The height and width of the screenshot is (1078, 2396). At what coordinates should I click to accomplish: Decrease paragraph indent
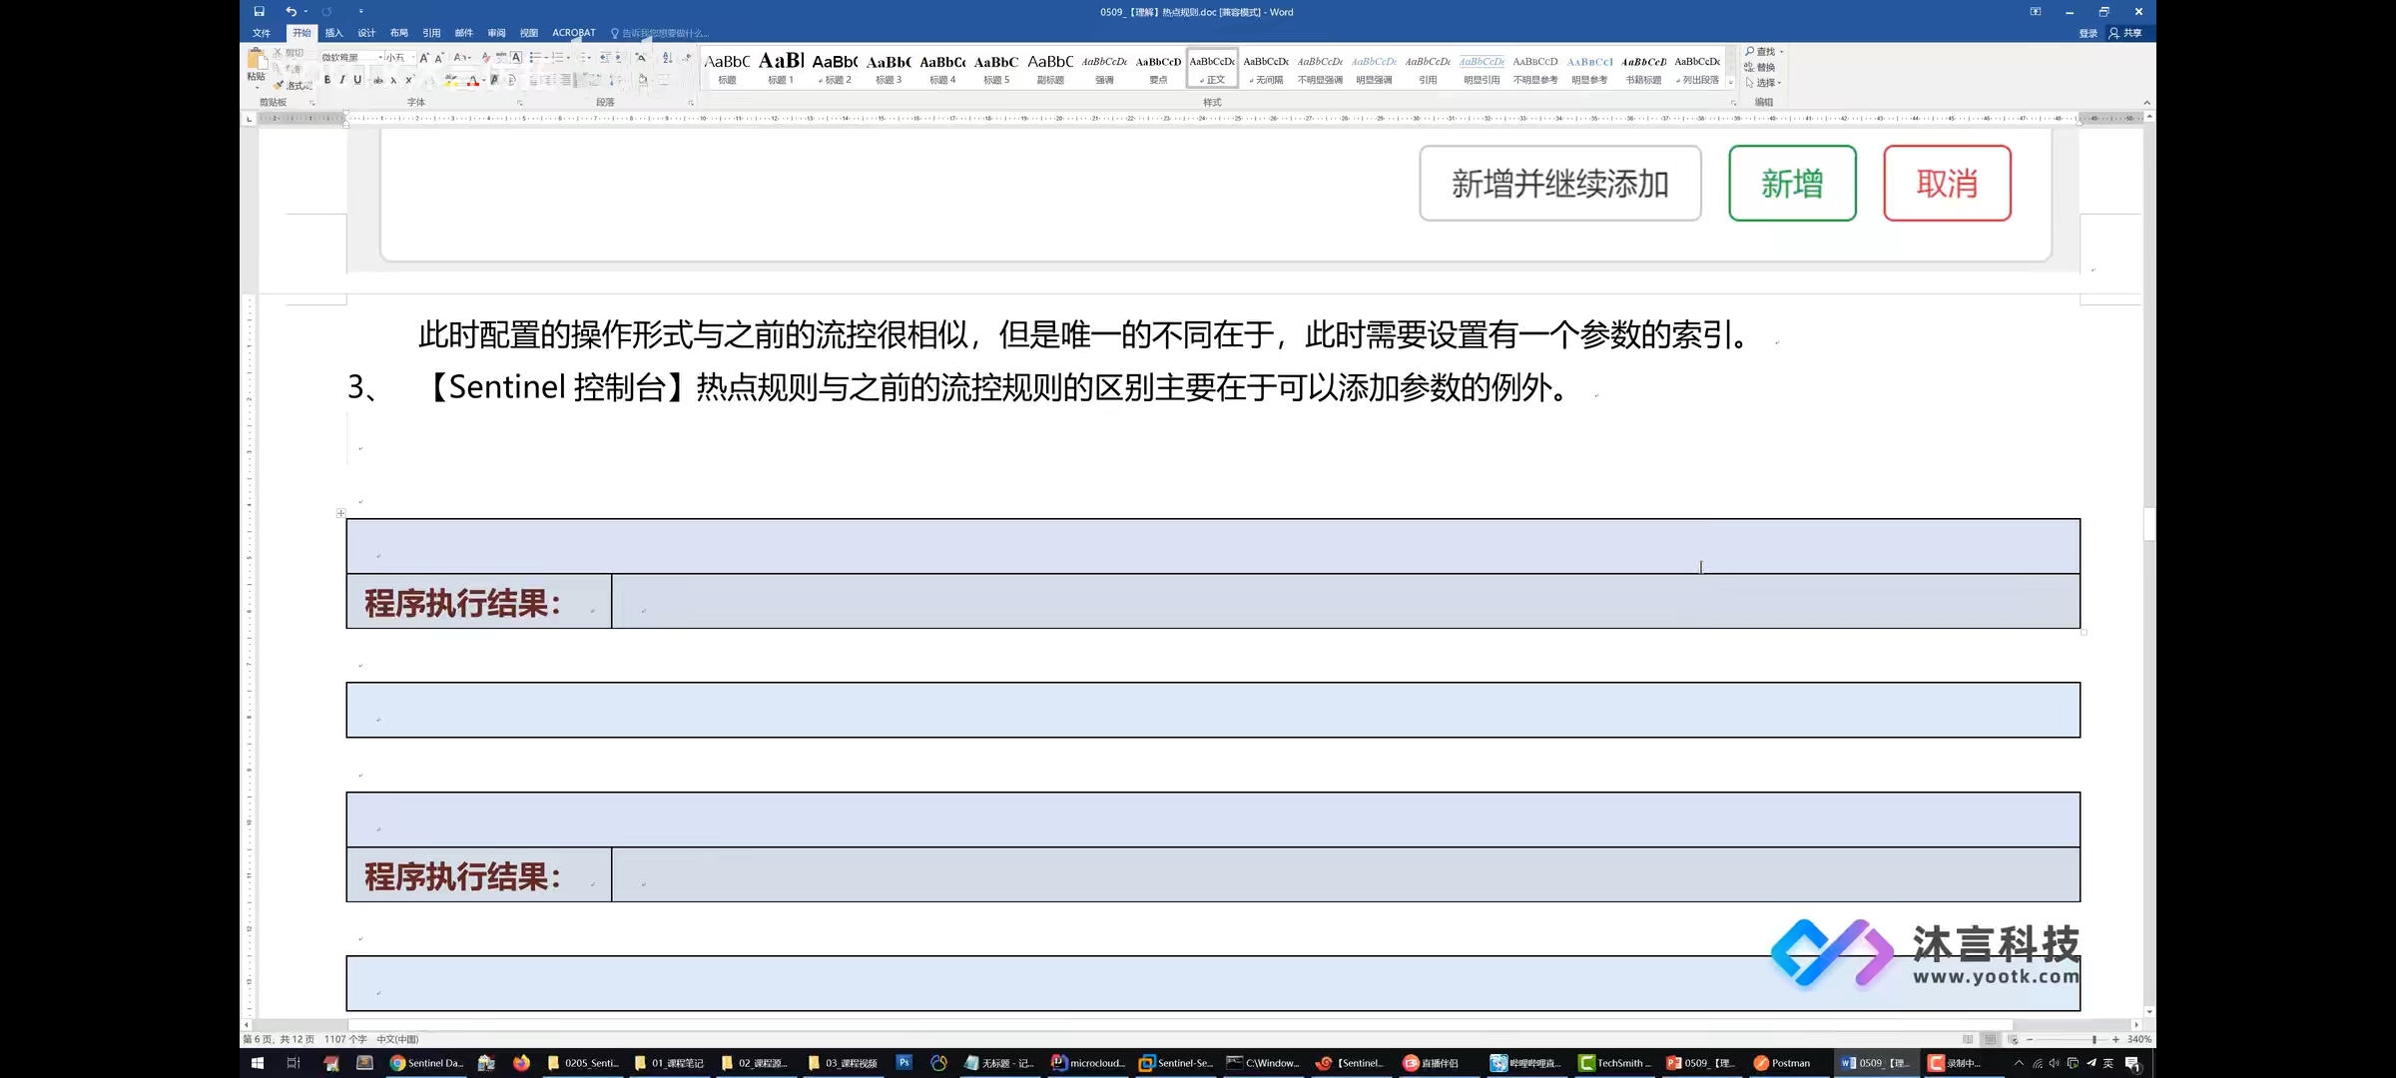(x=606, y=58)
